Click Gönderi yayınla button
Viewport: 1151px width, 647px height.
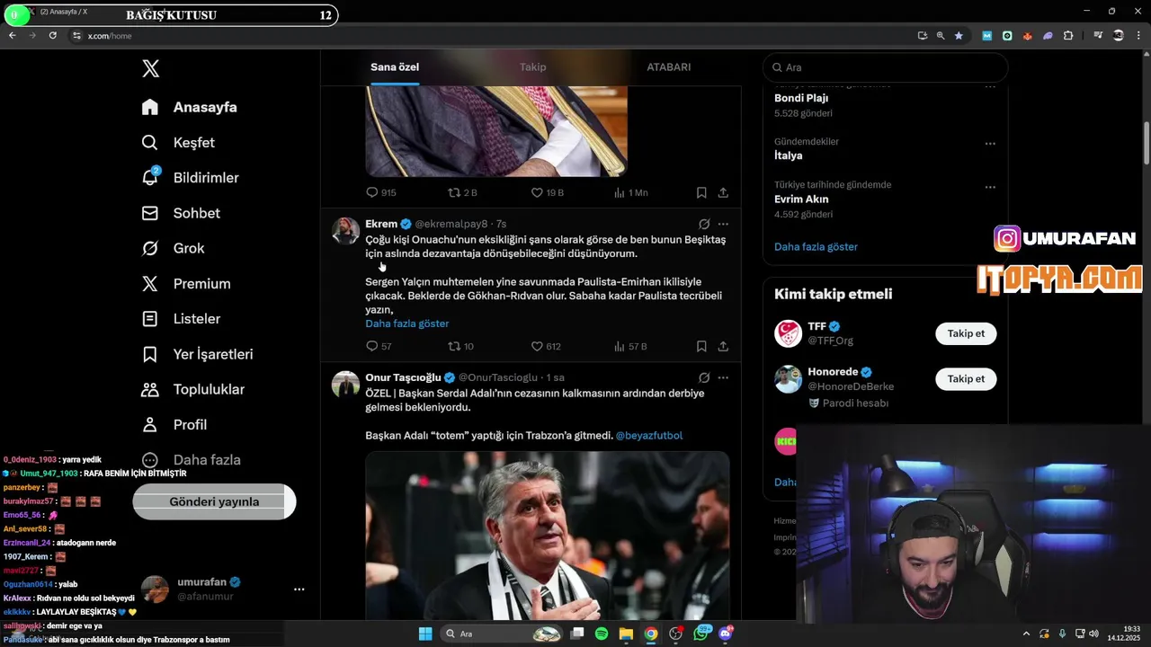pyautogui.click(x=214, y=501)
